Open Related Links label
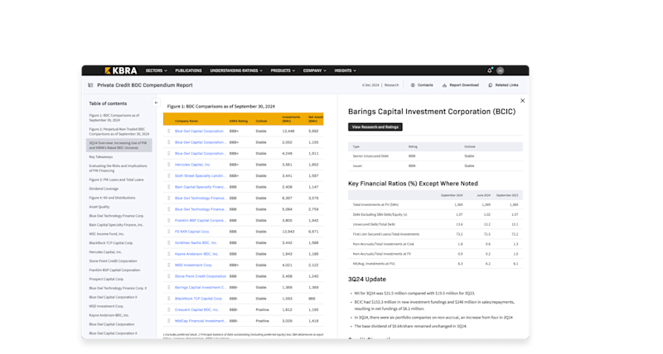 (x=506, y=85)
